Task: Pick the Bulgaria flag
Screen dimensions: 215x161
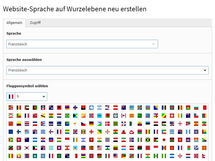Action: [196, 108]
